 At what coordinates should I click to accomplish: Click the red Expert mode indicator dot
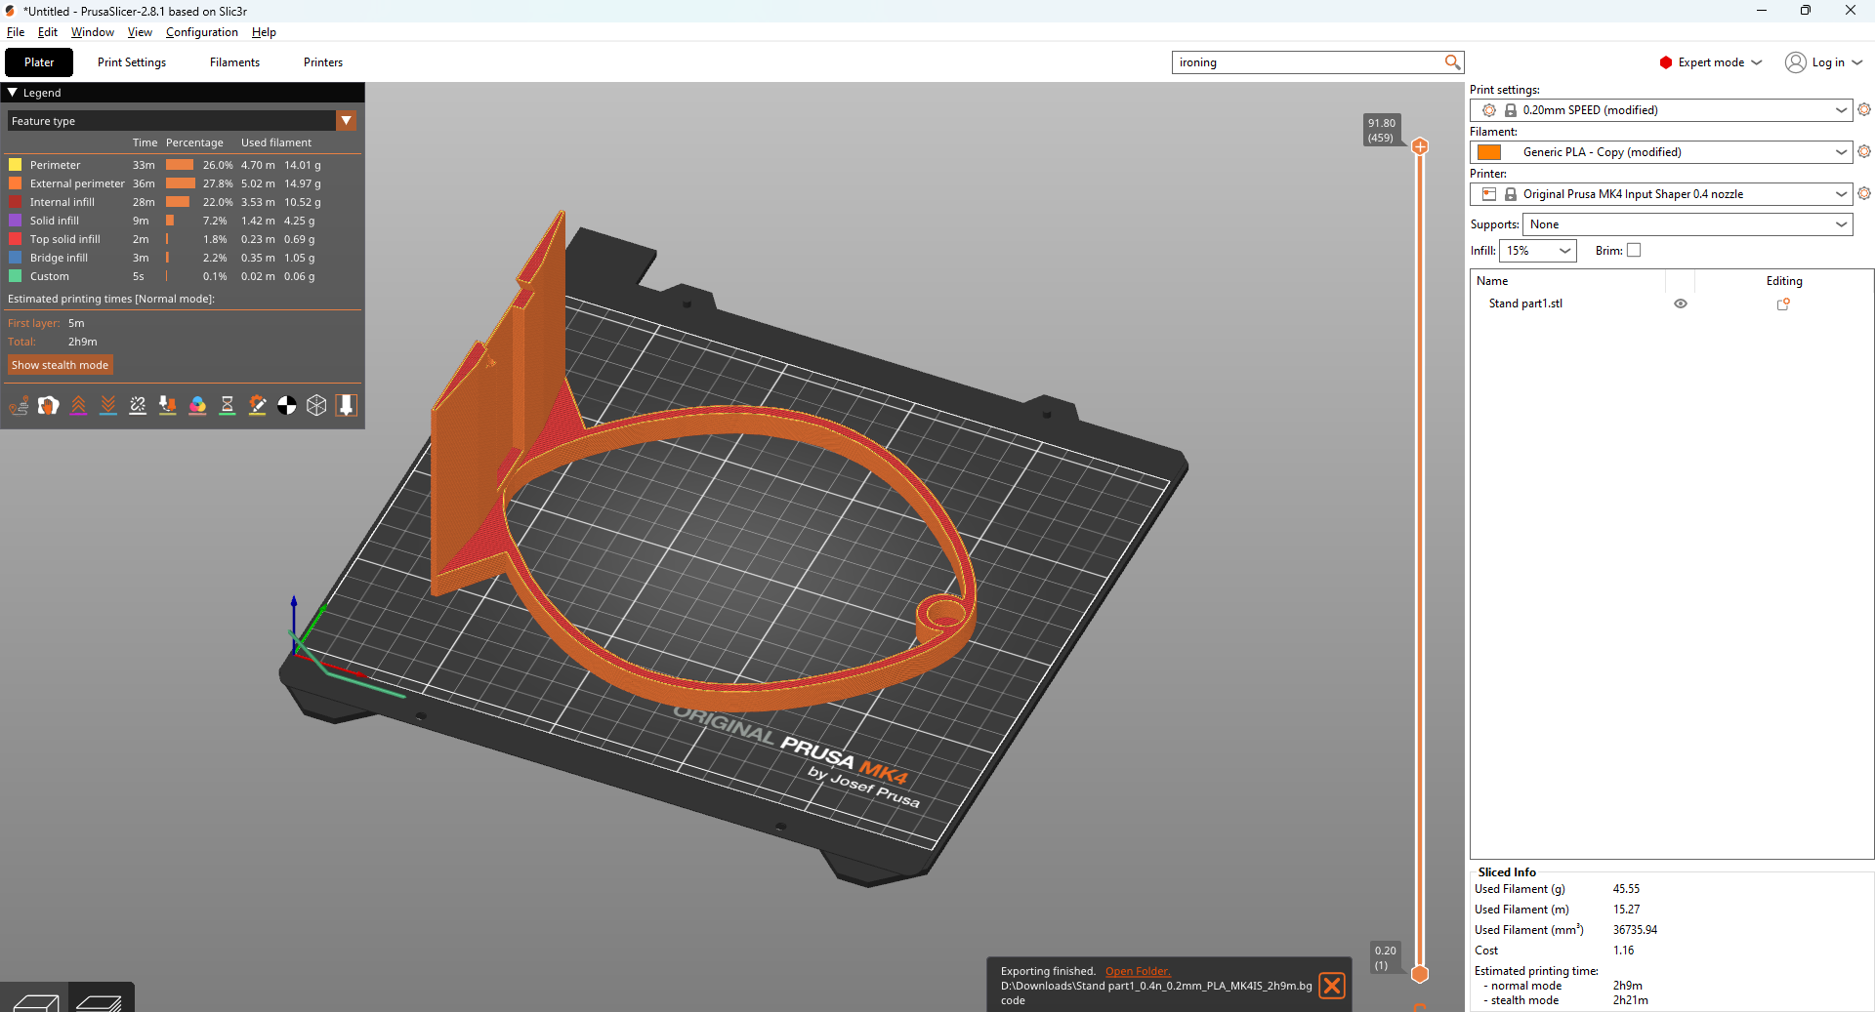1666,62
